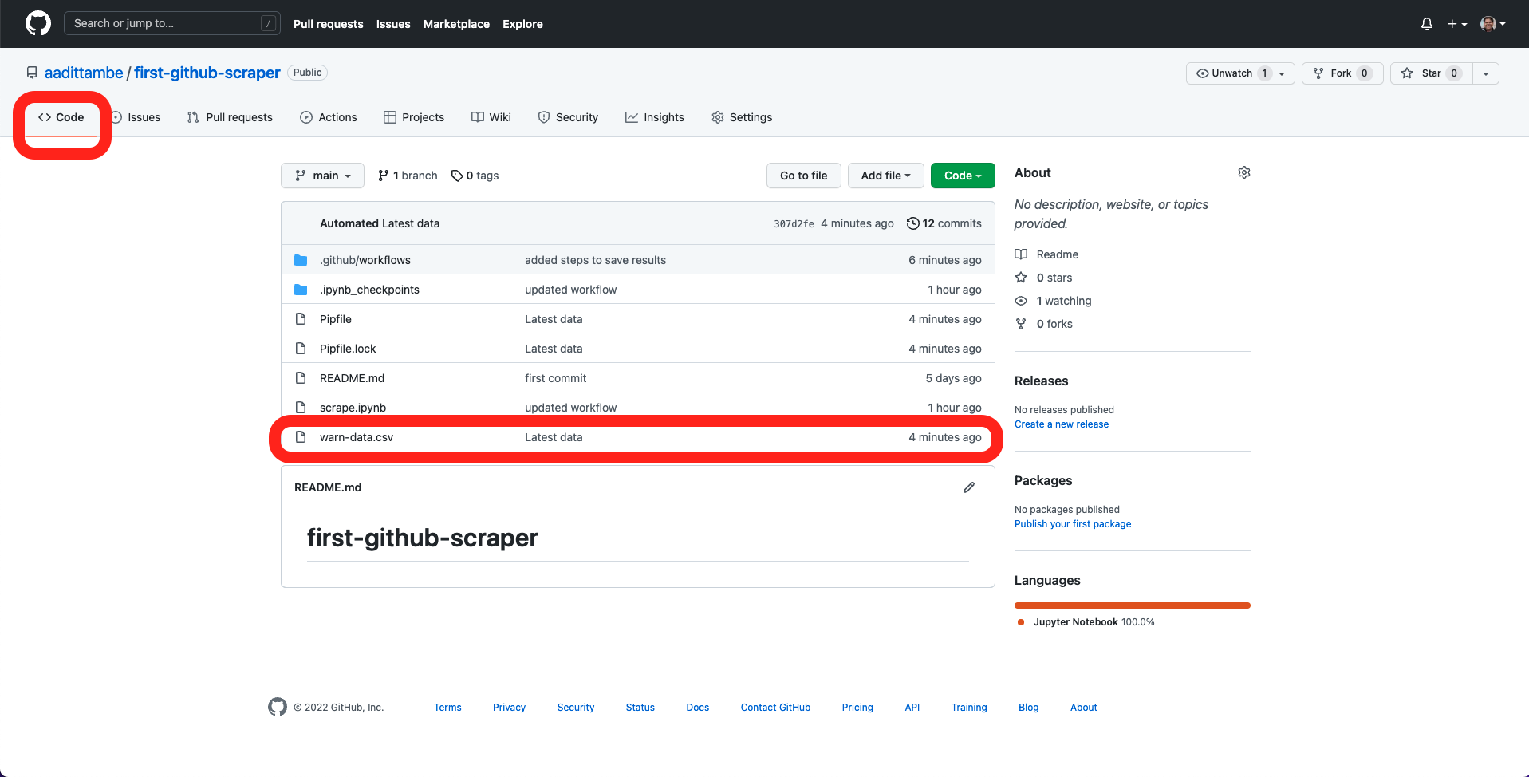This screenshot has height=777, width=1529.
Task: Open the Insights tab
Action: click(655, 117)
